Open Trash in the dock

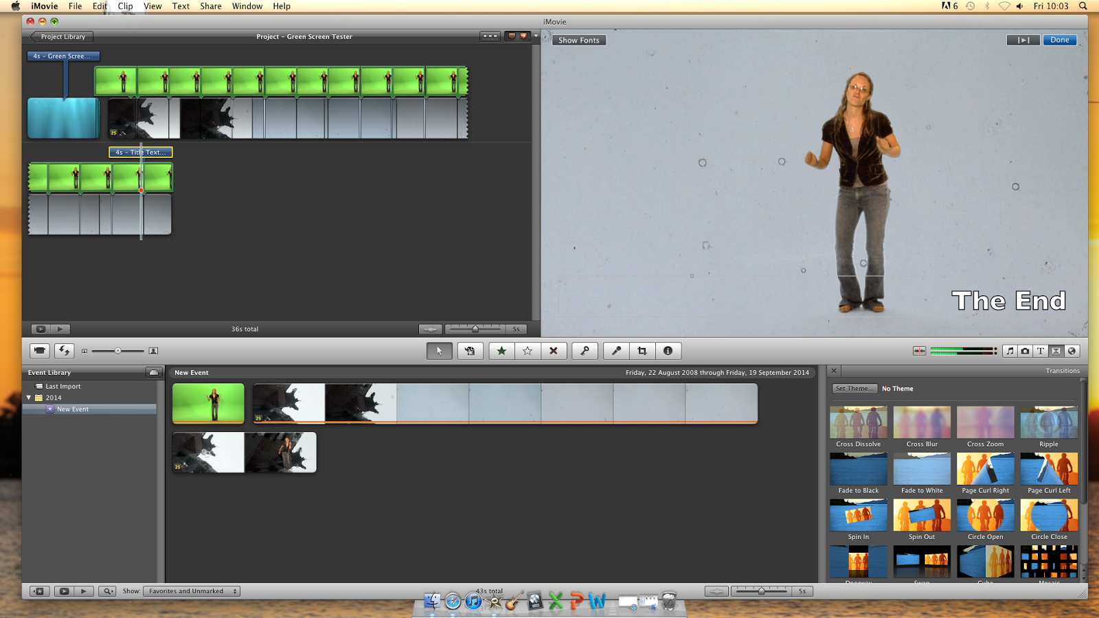[669, 602]
